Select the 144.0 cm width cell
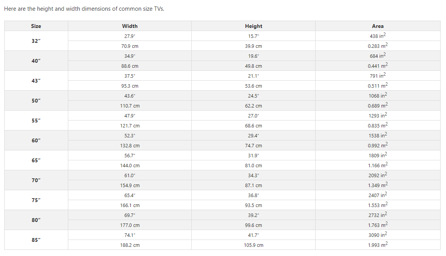 click(x=130, y=166)
